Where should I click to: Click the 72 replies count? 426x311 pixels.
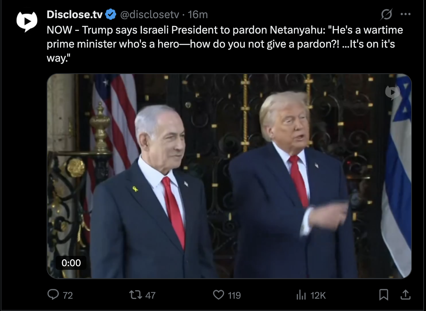tap(68, 295)
